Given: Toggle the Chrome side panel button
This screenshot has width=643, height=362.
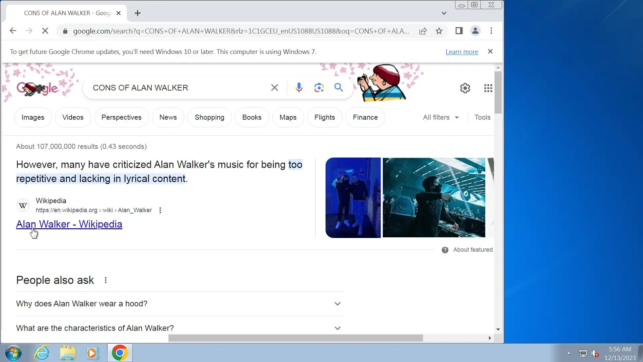Looking at the screenshot, I should coord(459,31).
